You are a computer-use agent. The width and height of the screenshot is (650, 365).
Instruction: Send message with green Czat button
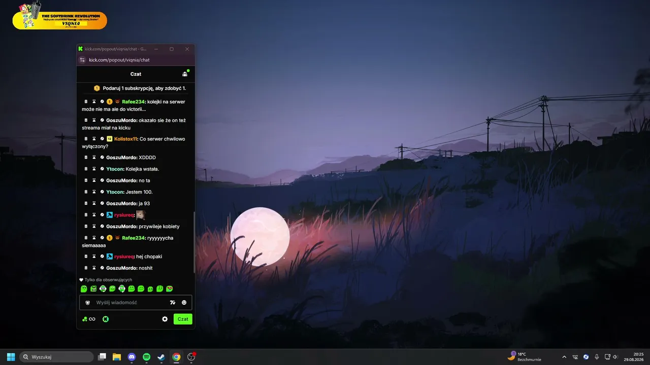(183, 319)
